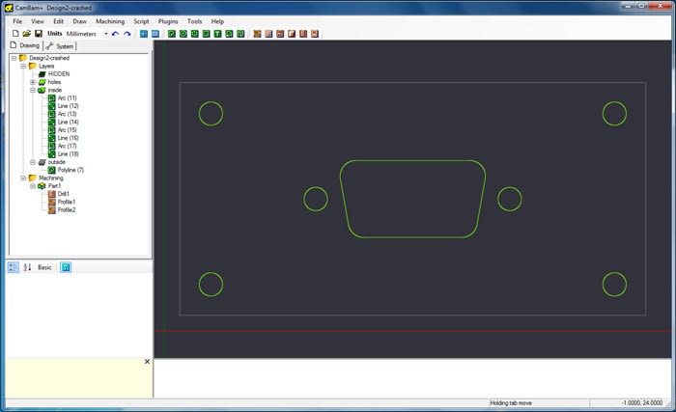This screenshot has width=676, height=412.
Task: Open the File menu
Action: coord(17,21)
